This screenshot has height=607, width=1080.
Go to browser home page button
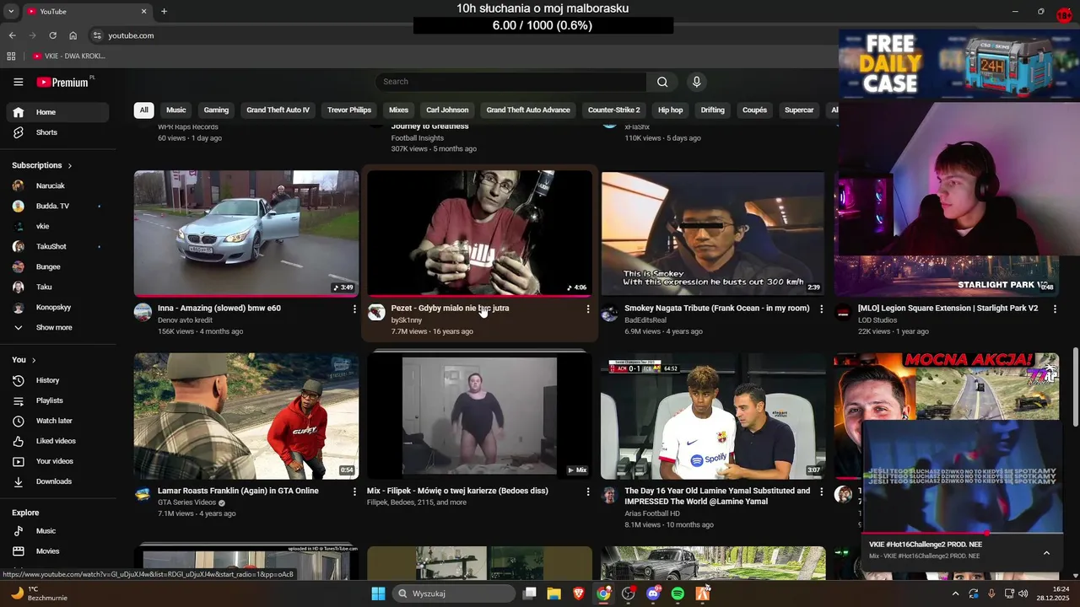tap(73, 35)
